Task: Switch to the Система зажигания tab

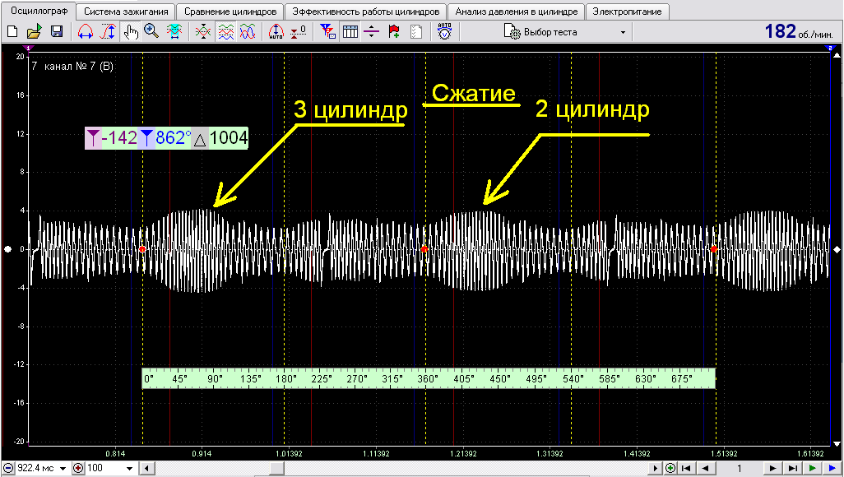Action: pyautogui.click(x=126, y=12)
